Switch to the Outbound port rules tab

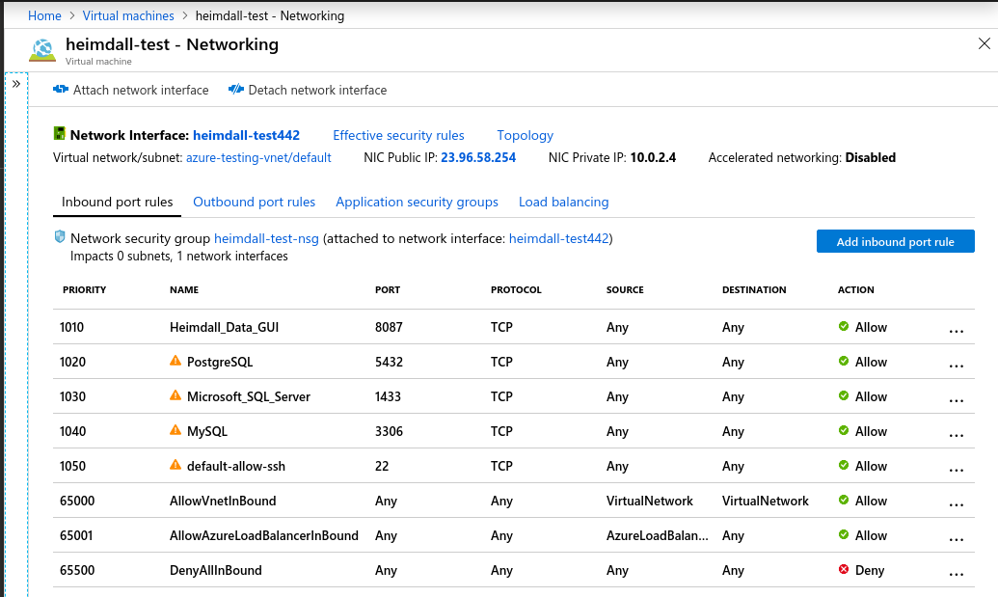coord(254,202)
